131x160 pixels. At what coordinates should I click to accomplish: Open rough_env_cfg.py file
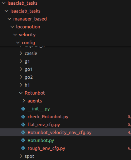pos(46,148)
